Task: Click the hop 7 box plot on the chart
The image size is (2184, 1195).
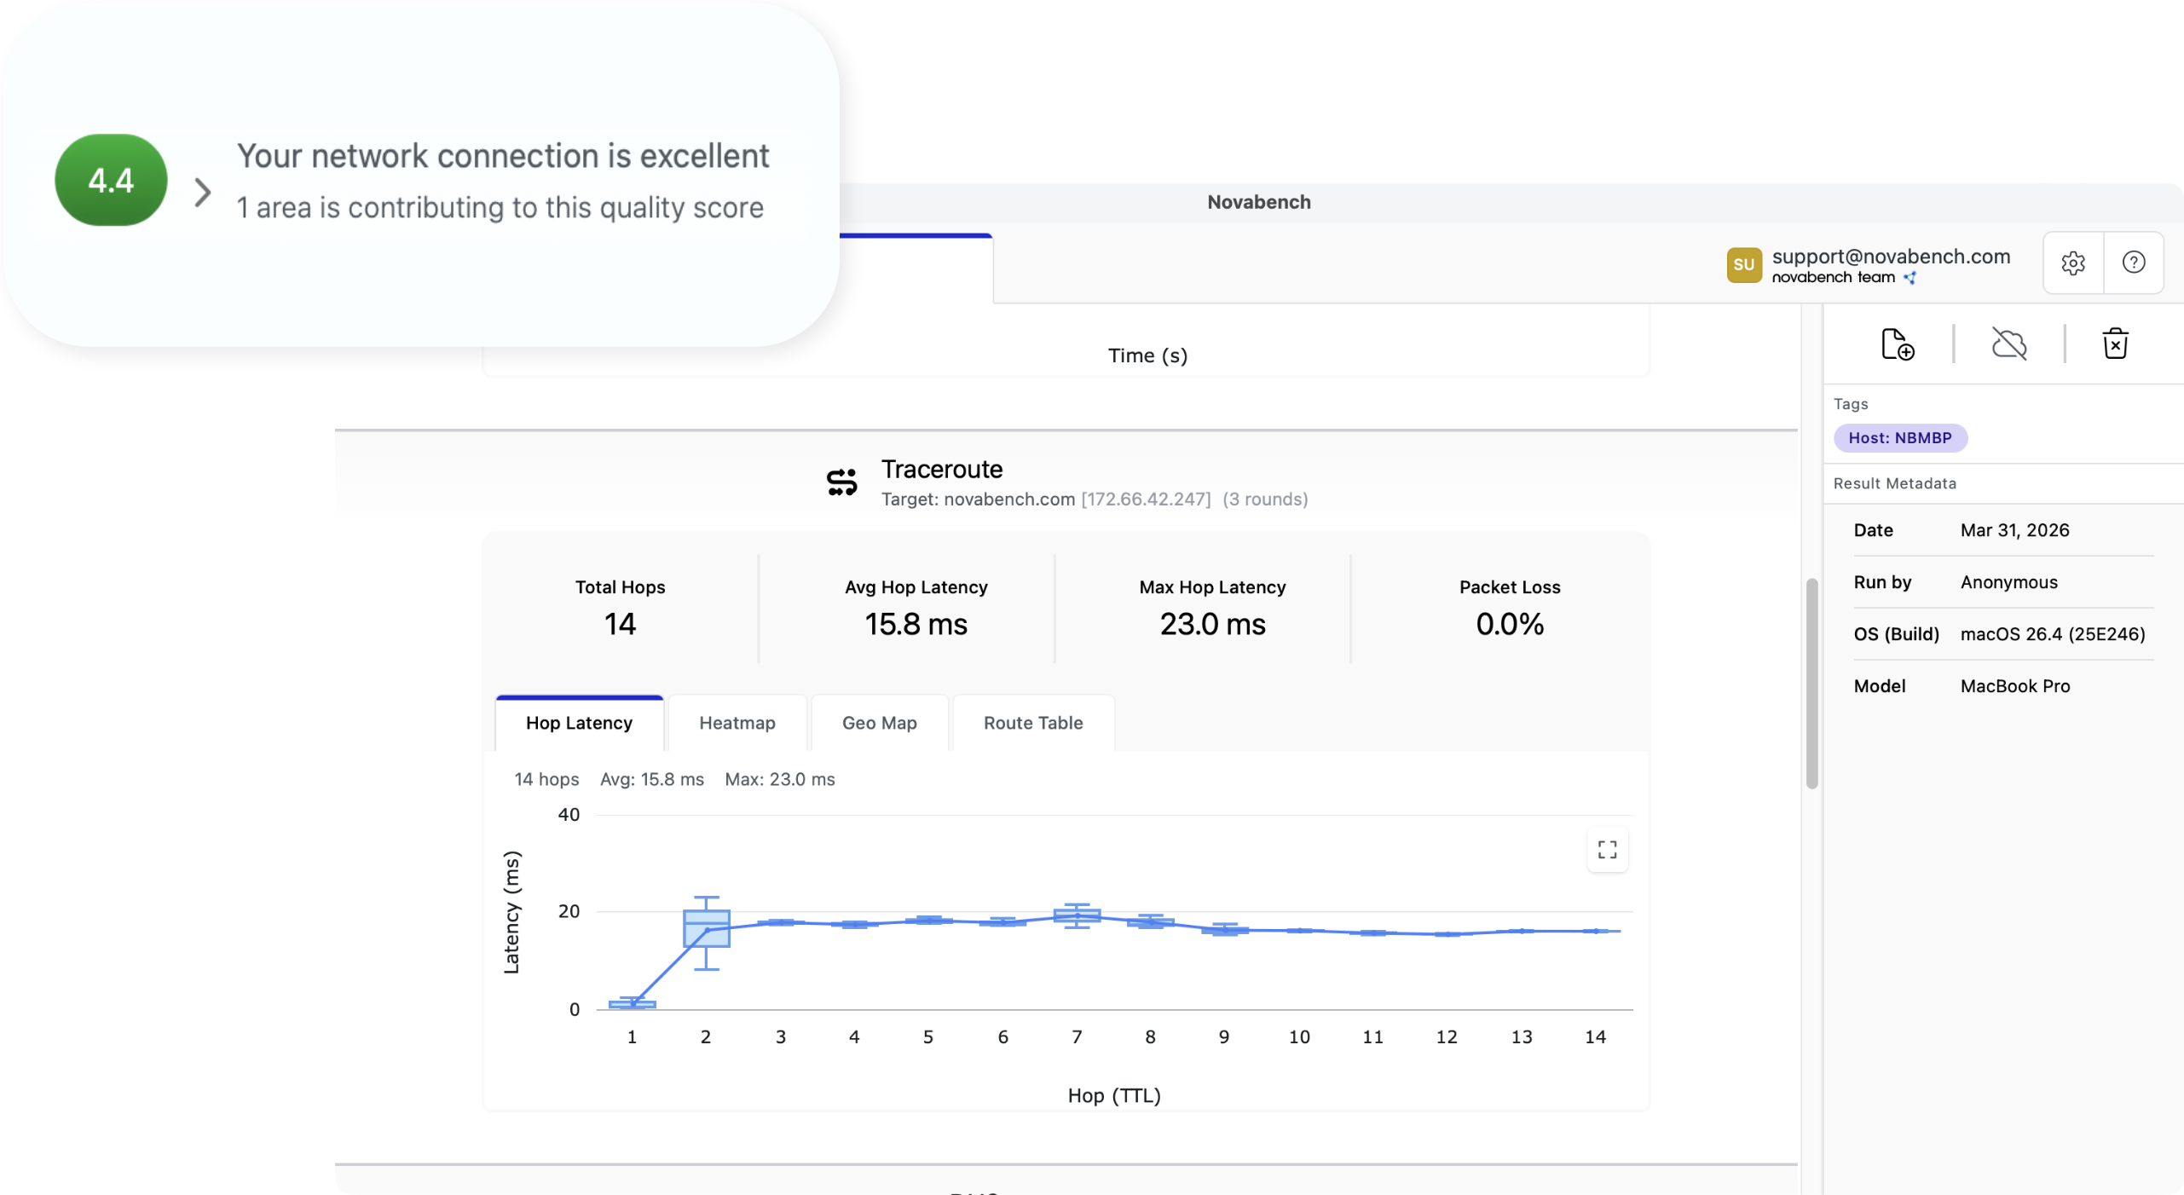Action: pos(1077,916)
